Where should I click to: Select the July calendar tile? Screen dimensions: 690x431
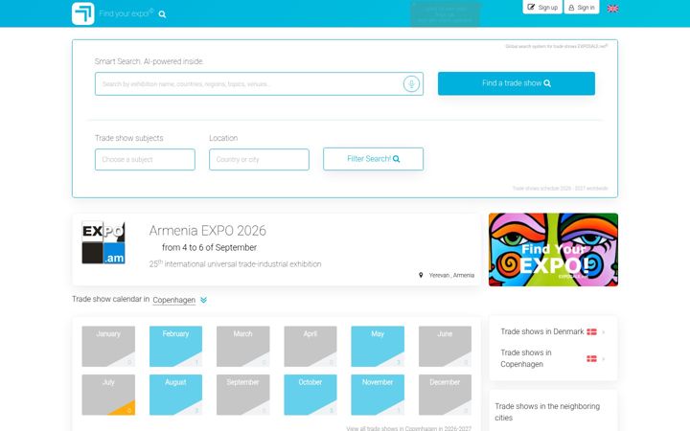click(x=108, y=395)
